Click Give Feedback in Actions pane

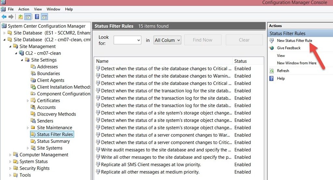coord(289,48)
